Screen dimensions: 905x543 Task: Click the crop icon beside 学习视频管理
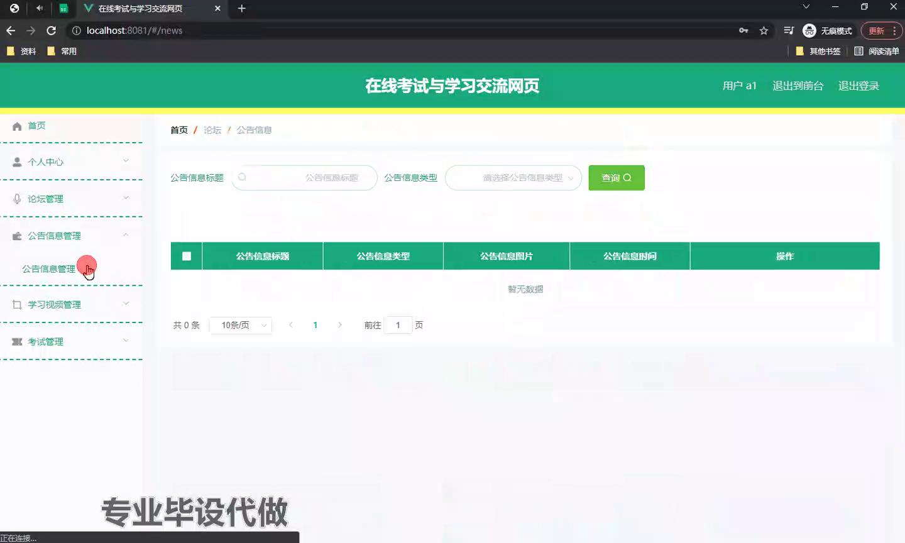[17, 305]
